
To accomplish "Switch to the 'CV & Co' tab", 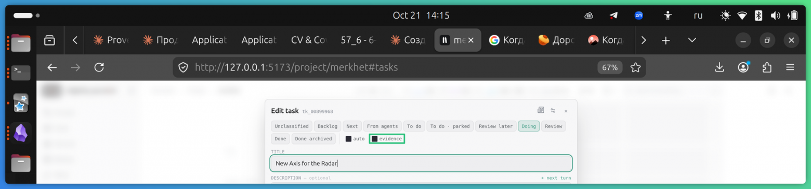I will [x=309, y=40].
